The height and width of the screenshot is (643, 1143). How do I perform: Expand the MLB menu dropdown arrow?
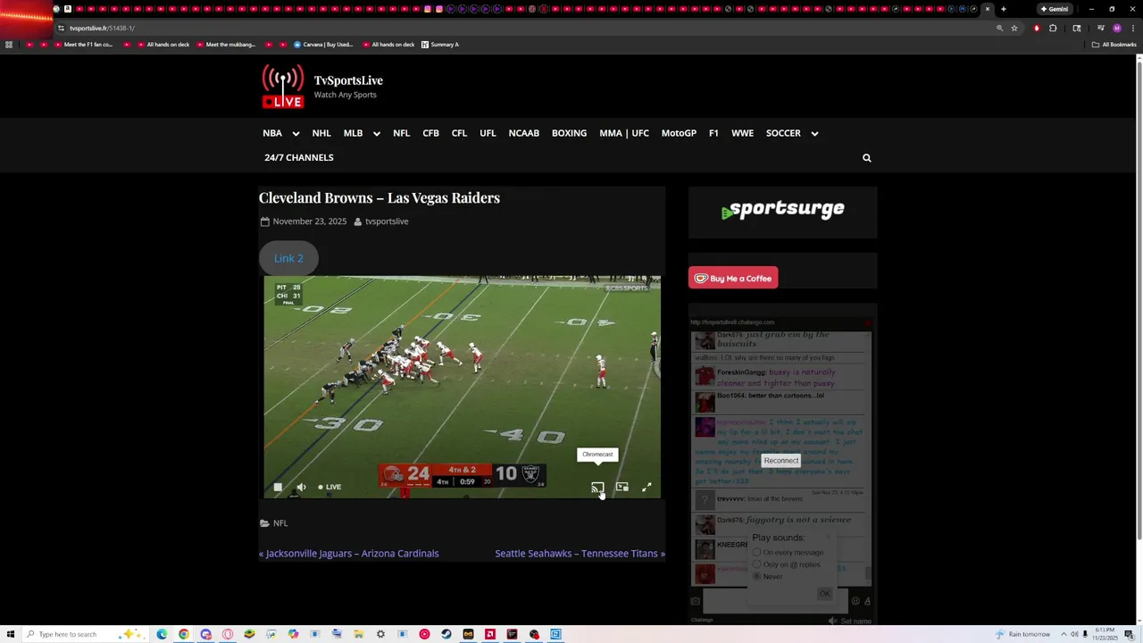[x=376, y=134]
